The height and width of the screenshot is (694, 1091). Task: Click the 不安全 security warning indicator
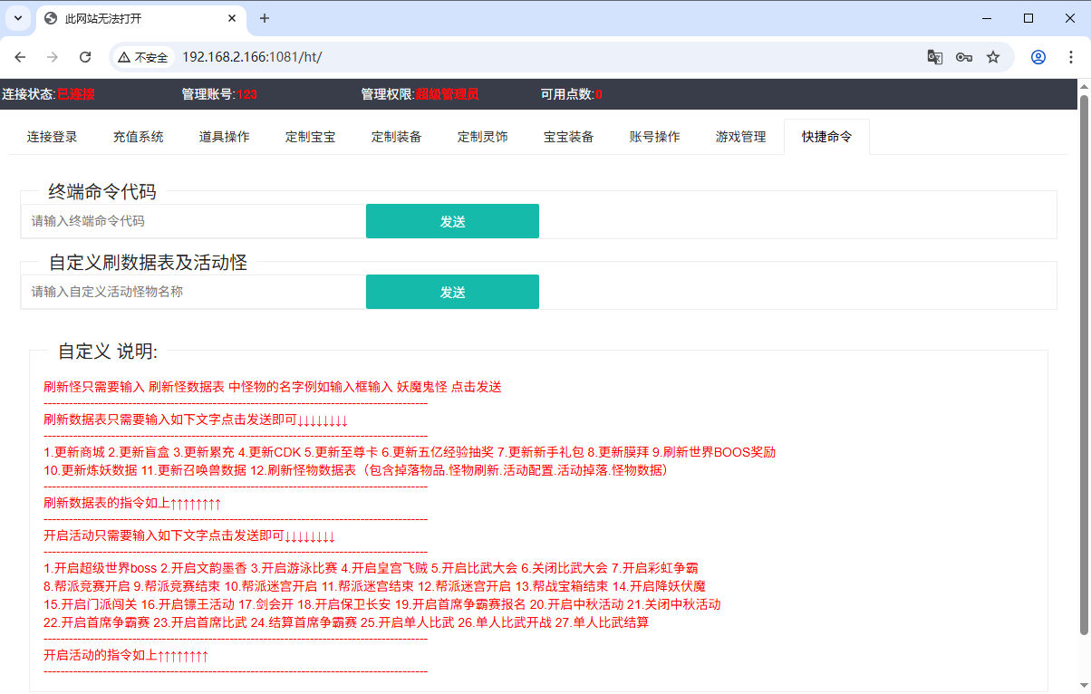pos(143,57)
